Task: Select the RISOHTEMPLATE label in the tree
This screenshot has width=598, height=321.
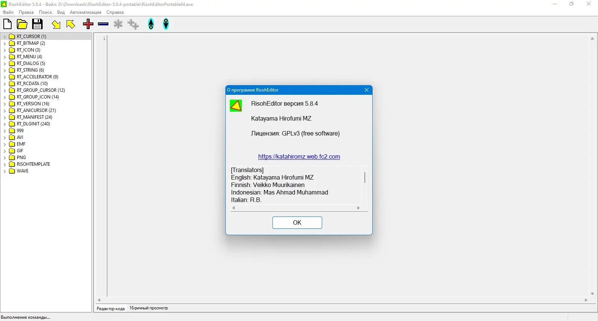Action: 33,164
